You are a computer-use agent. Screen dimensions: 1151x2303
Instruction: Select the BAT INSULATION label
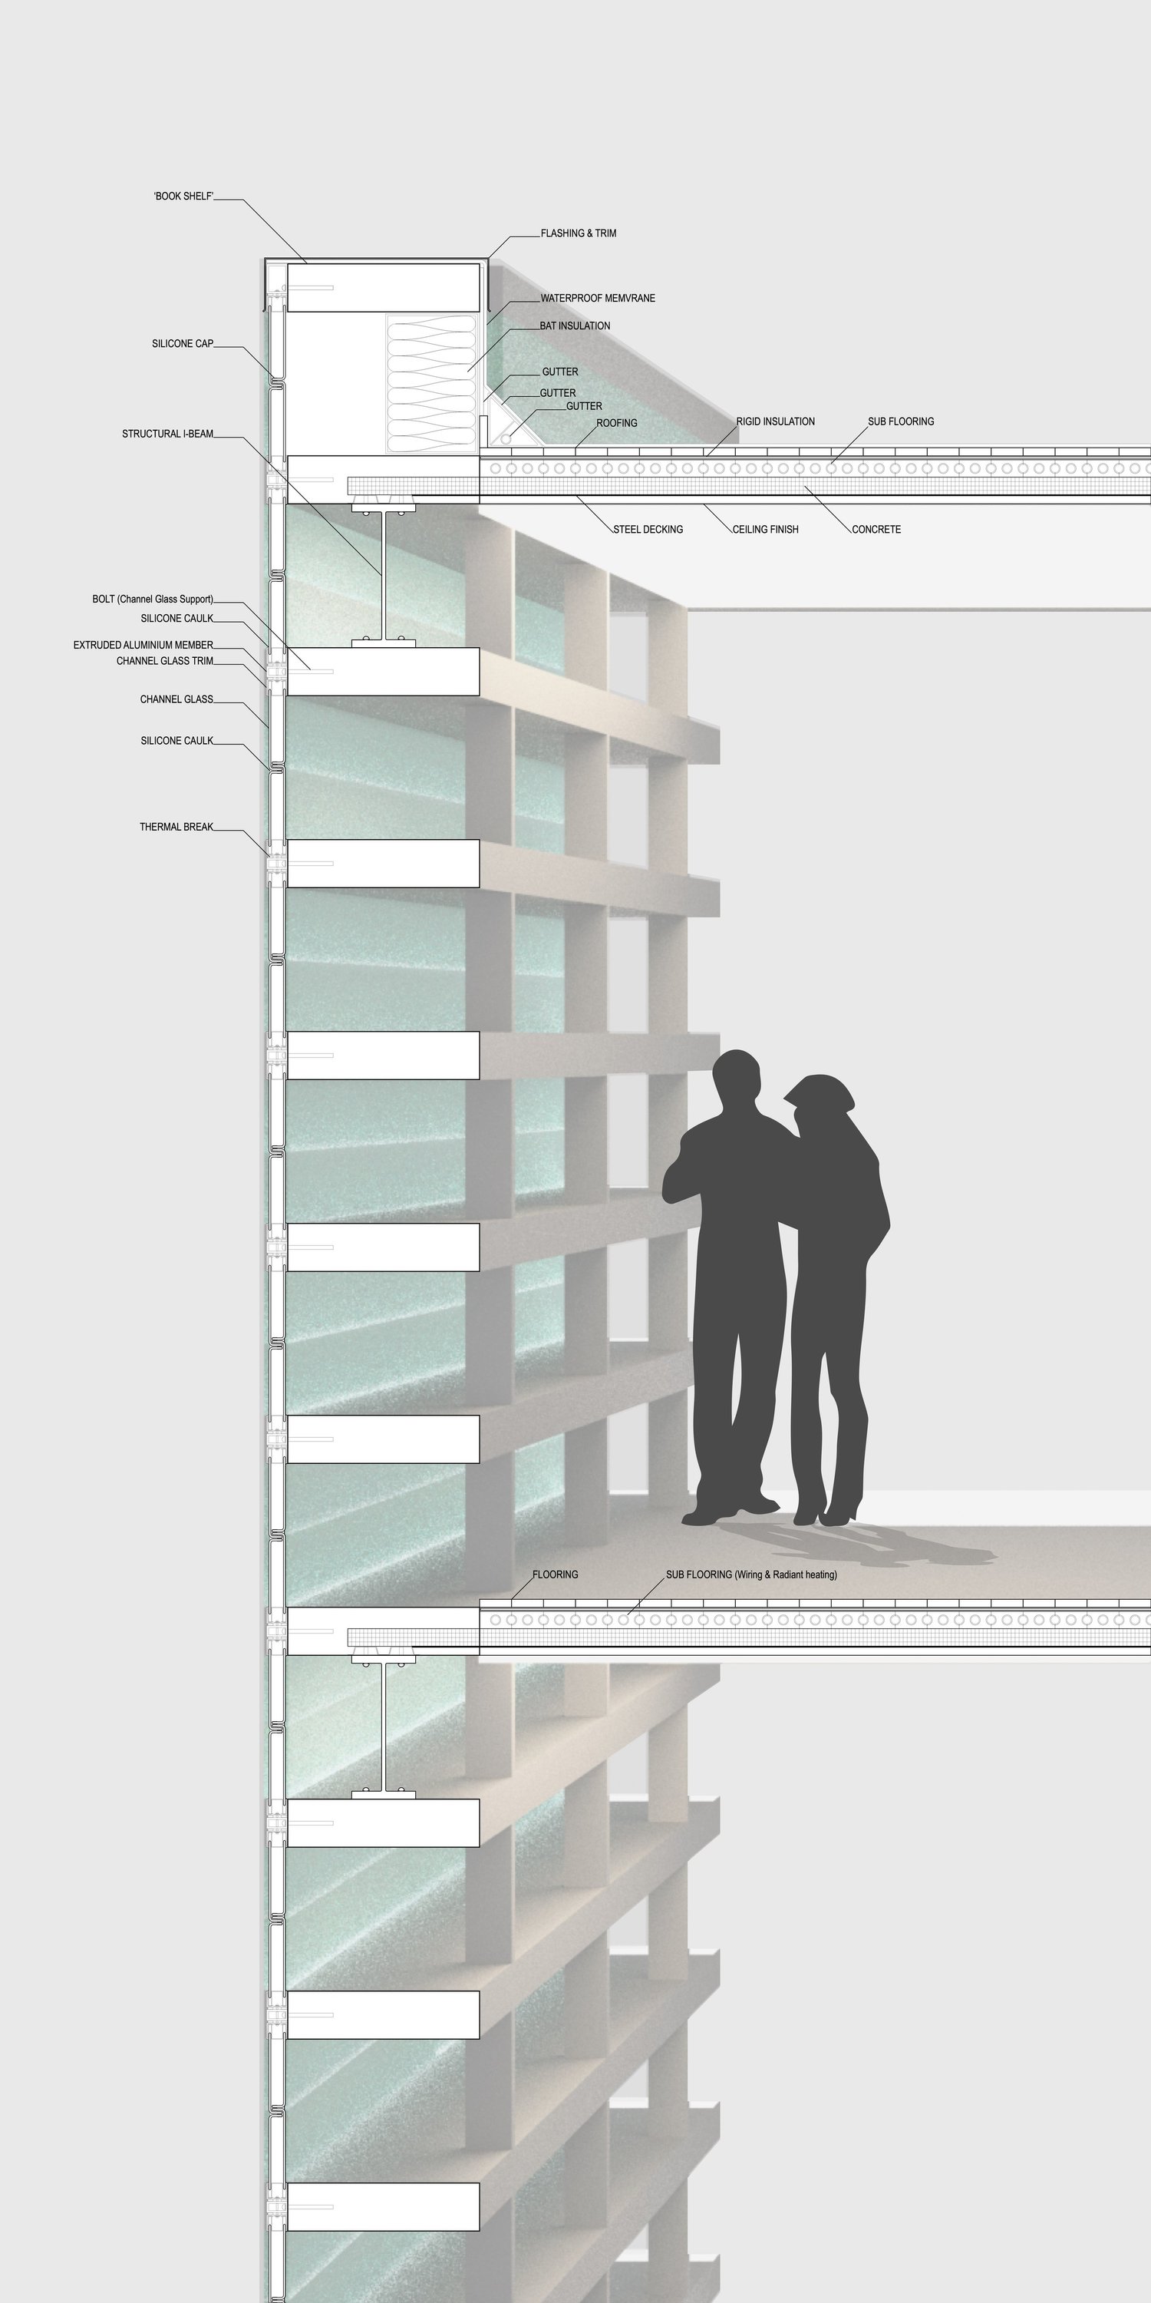click(x=575, y=326)
